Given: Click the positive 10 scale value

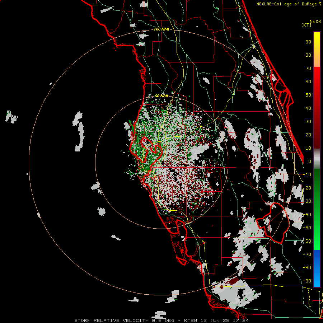Looking at the screenshot, I should click(308, 148).
